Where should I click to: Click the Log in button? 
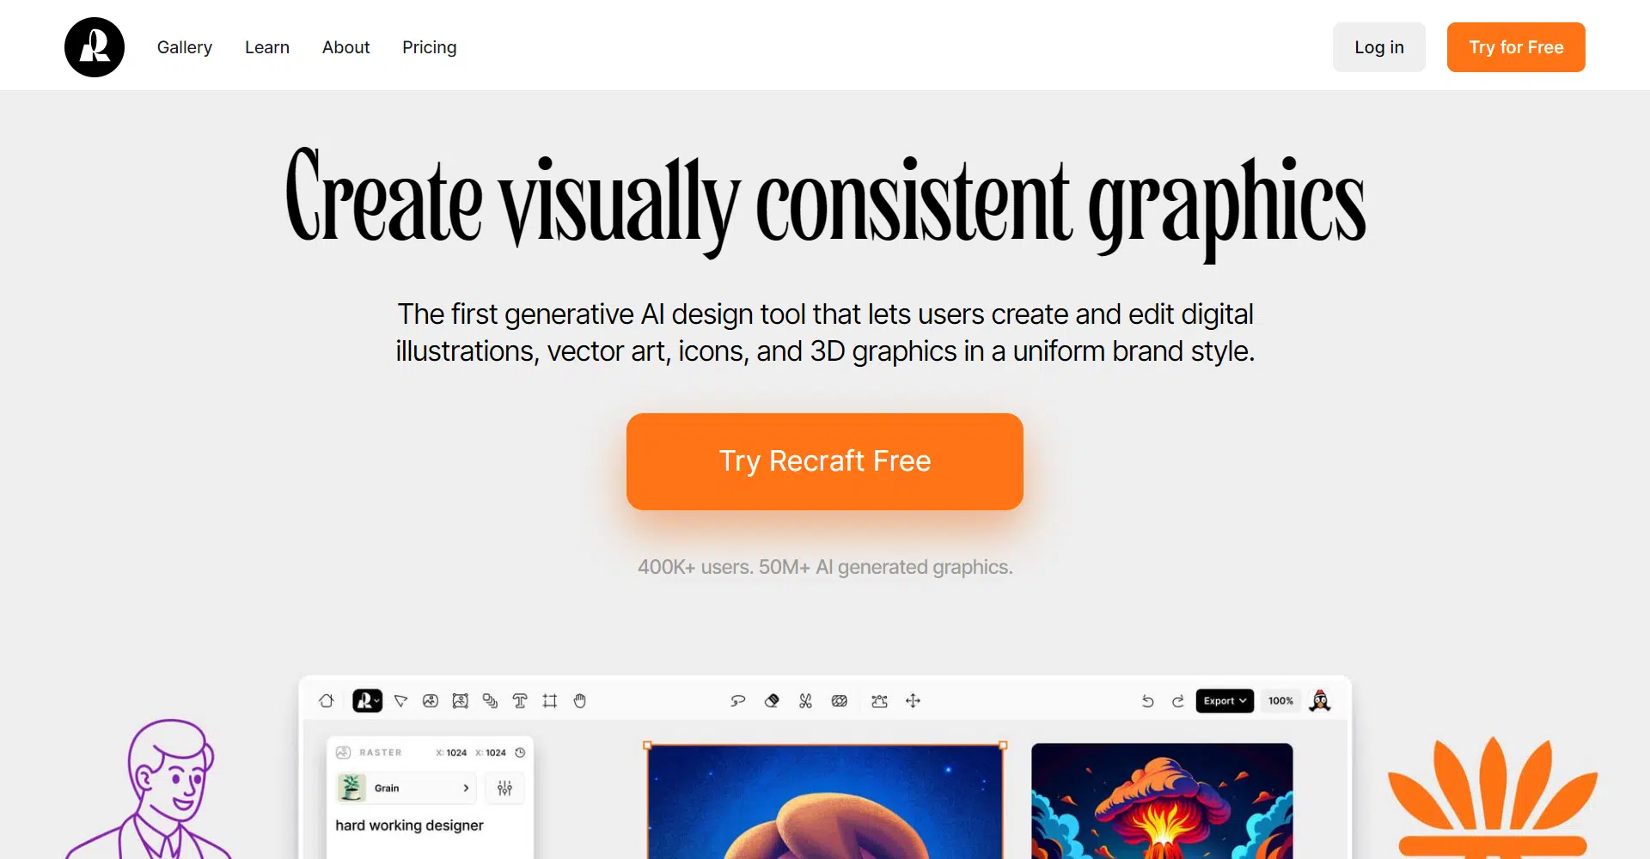pos(1378,47)
